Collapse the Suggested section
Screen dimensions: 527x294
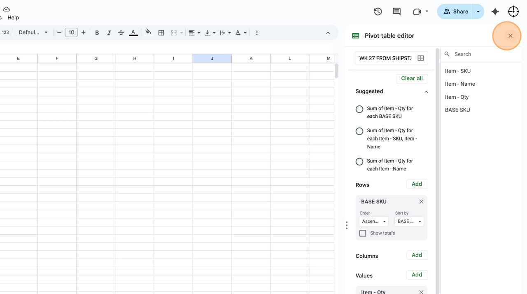coord(426,92)
